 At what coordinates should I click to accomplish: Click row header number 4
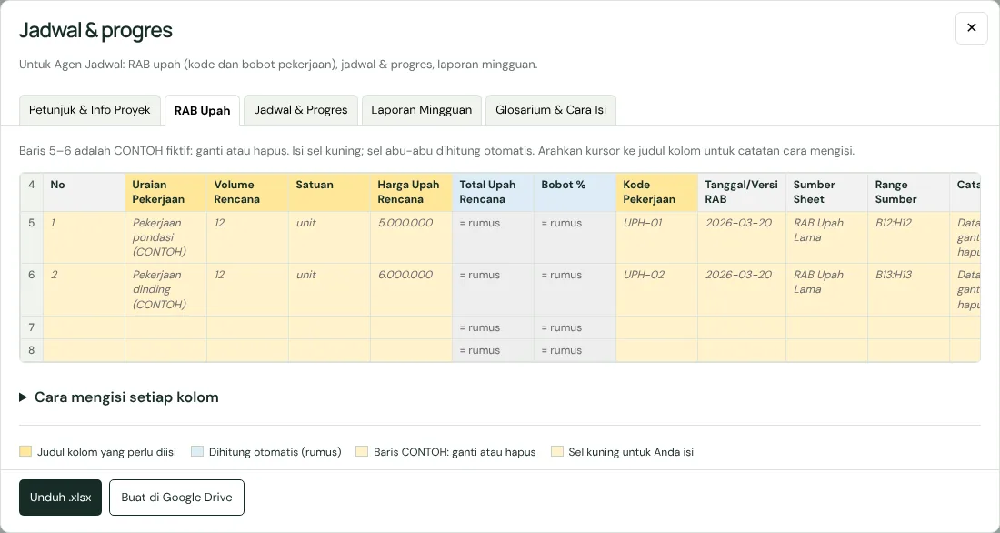tap(31, 192)
